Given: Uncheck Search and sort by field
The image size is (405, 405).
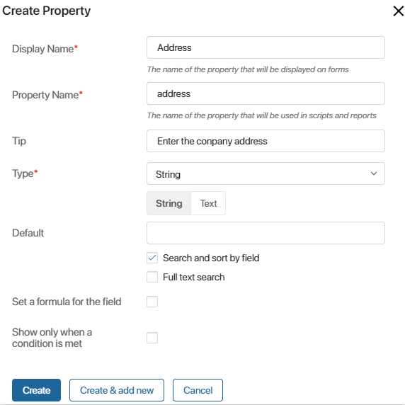Looking at the screenshot, I should click(x=152, y=258).
